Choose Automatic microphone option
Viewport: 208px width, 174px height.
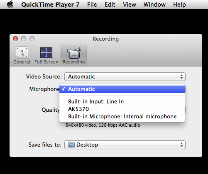click(122, 89)
